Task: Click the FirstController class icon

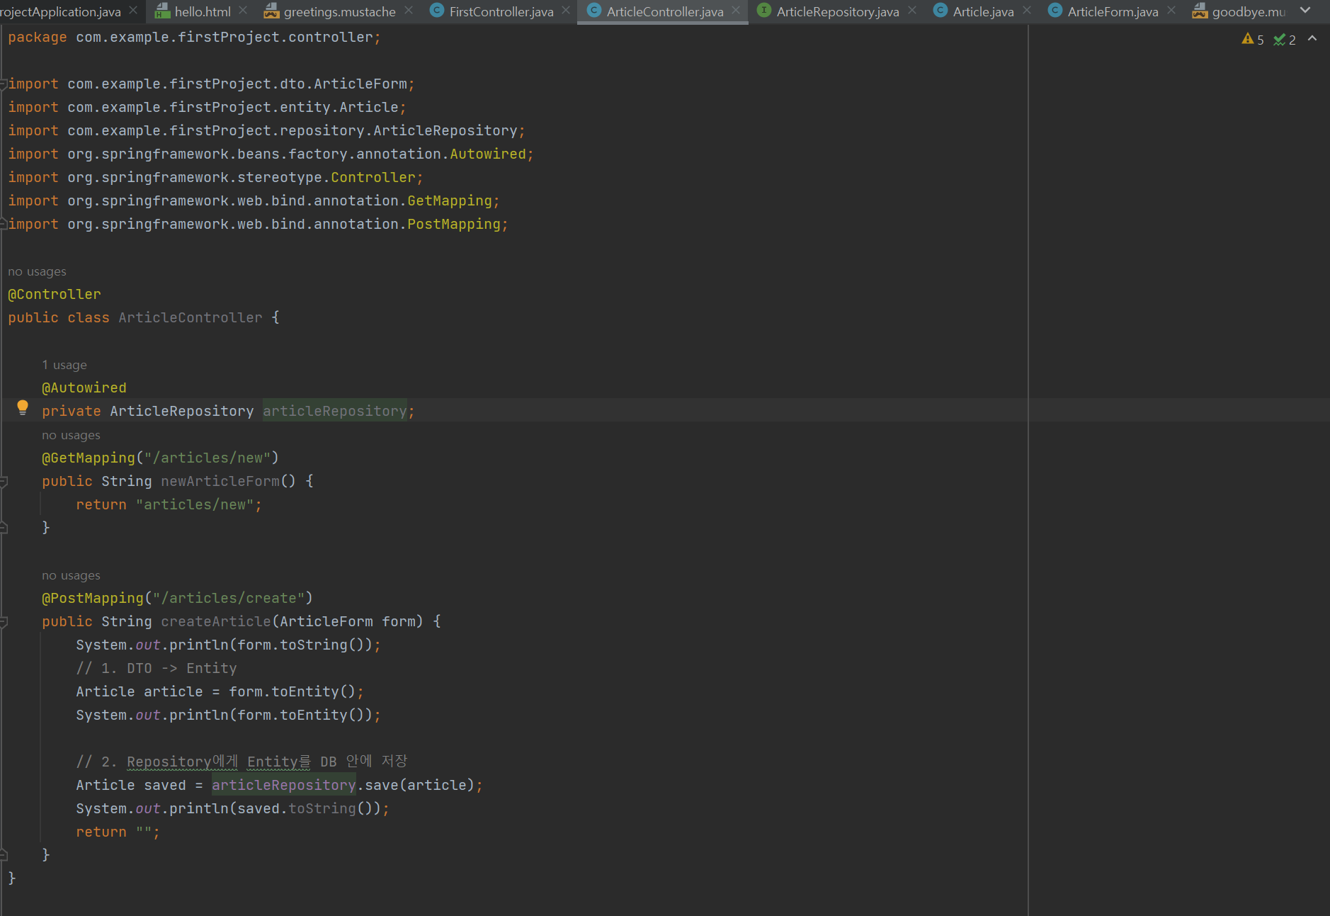Action: 437,10
